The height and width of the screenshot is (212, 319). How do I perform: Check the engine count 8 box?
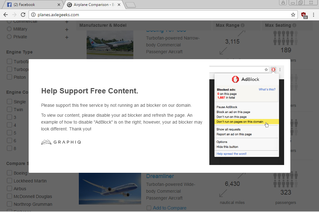click(9, 148)
